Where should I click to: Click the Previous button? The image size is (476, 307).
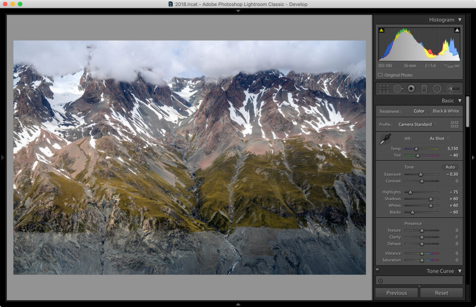click(396, 293)
